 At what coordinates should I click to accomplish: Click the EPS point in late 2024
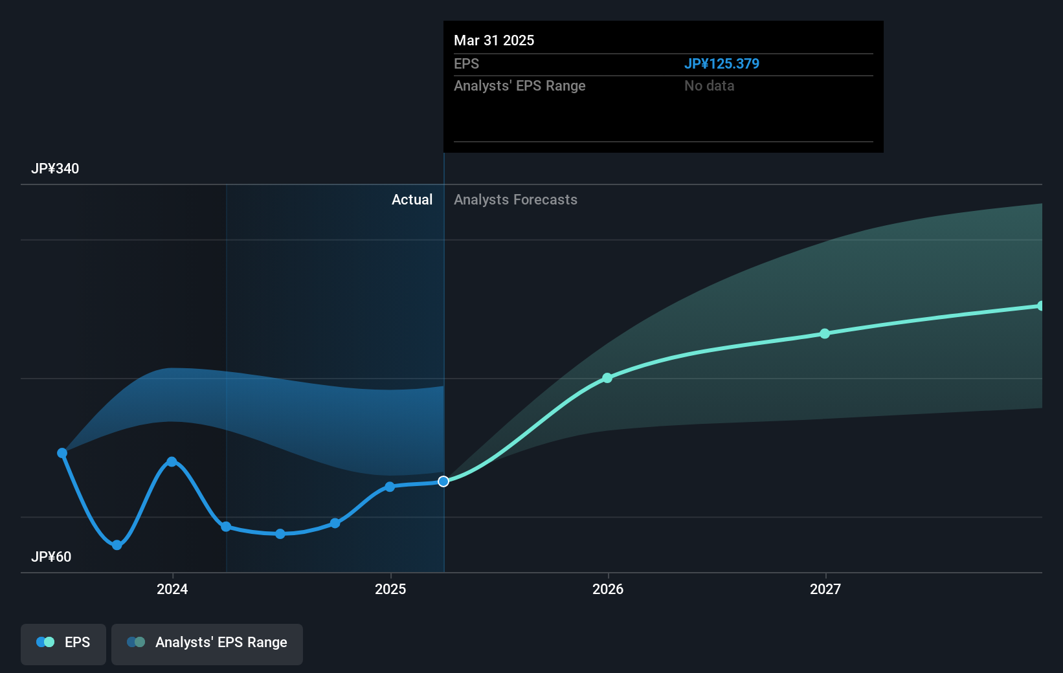335,523
